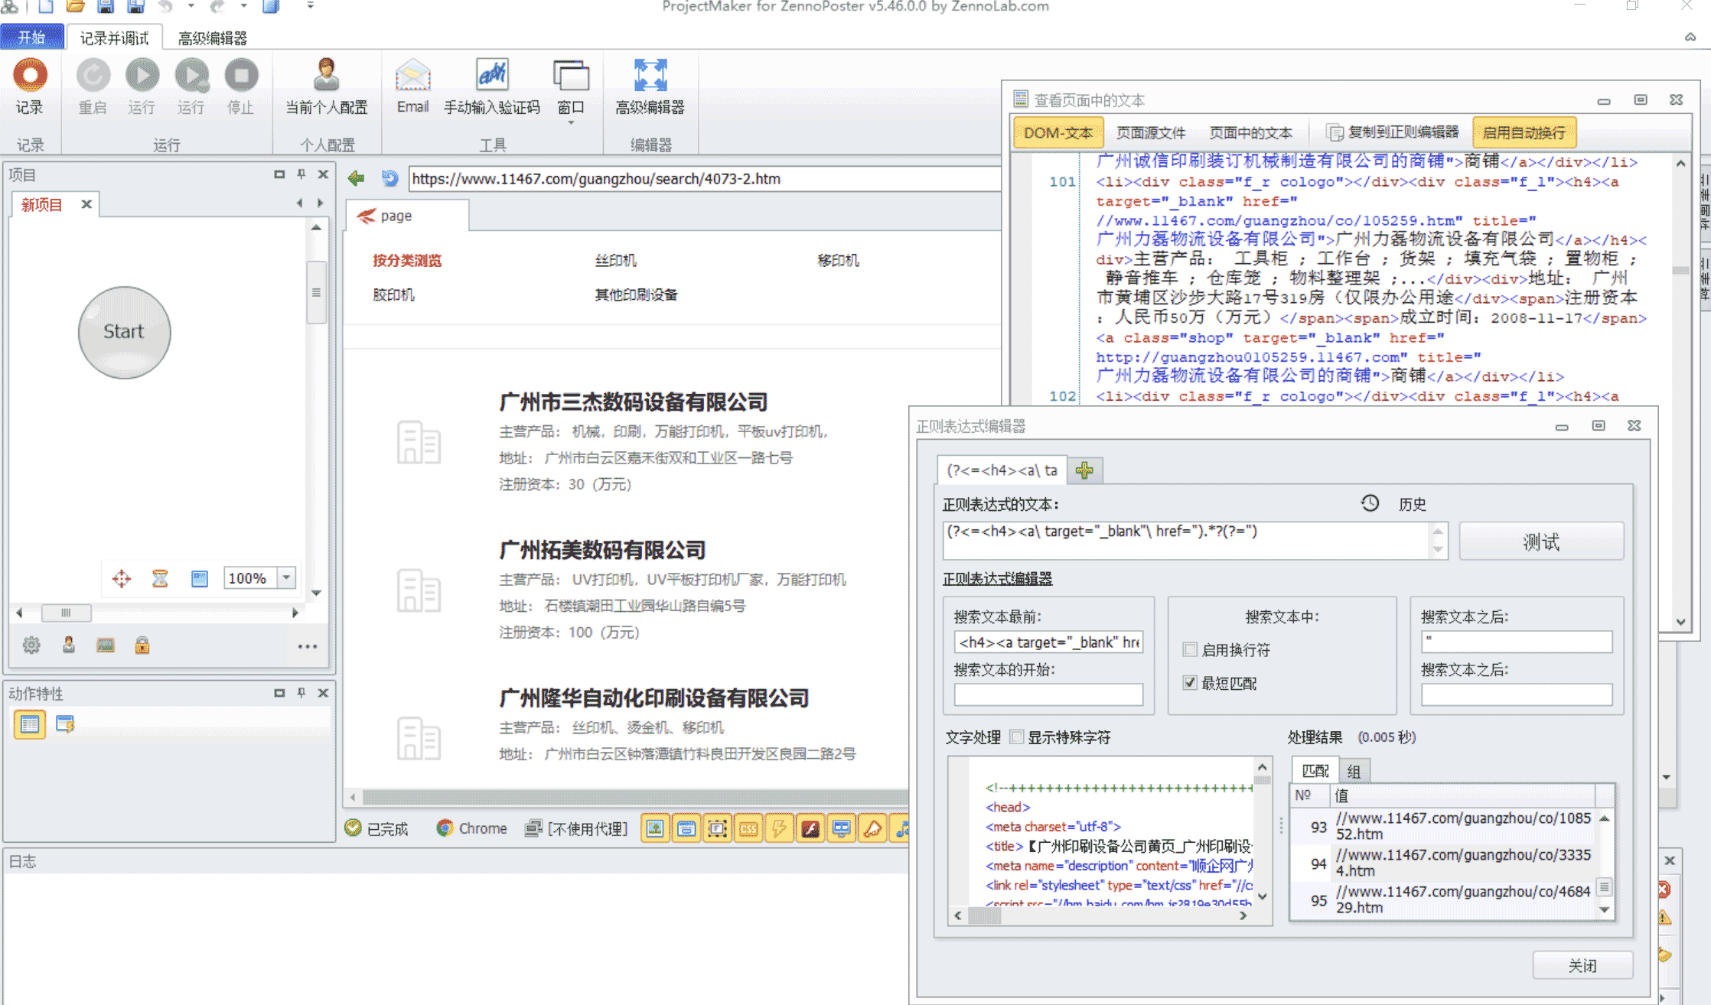Open quick access toolbar customize arrow
The height and width of the screenshot is (1005, 1711).
(x=310, y=6)
